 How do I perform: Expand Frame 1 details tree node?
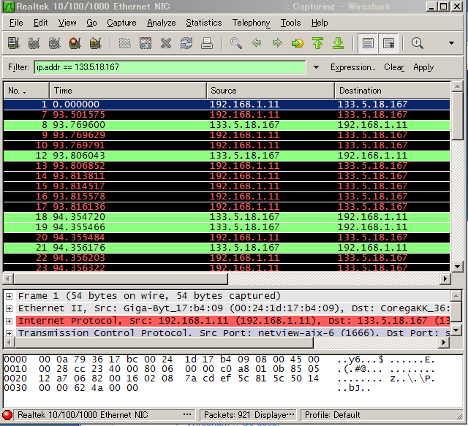10,296
